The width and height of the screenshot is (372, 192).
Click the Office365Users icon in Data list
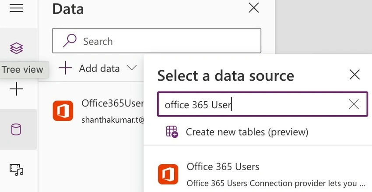(63, 111)
